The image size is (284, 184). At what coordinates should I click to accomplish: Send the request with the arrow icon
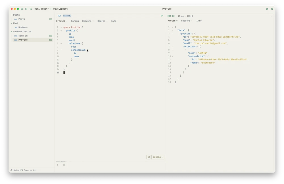pos(162,16)
